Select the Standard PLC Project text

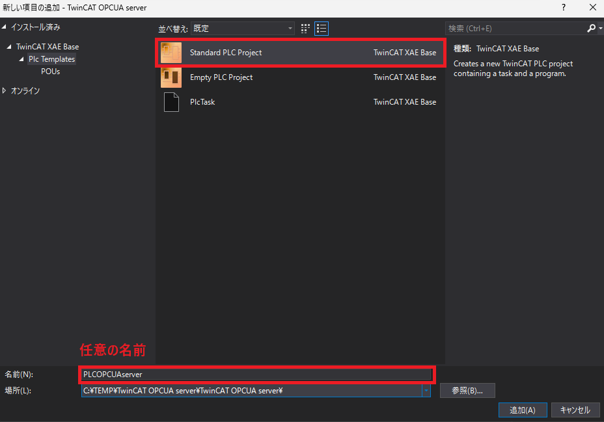pos(226,53)
